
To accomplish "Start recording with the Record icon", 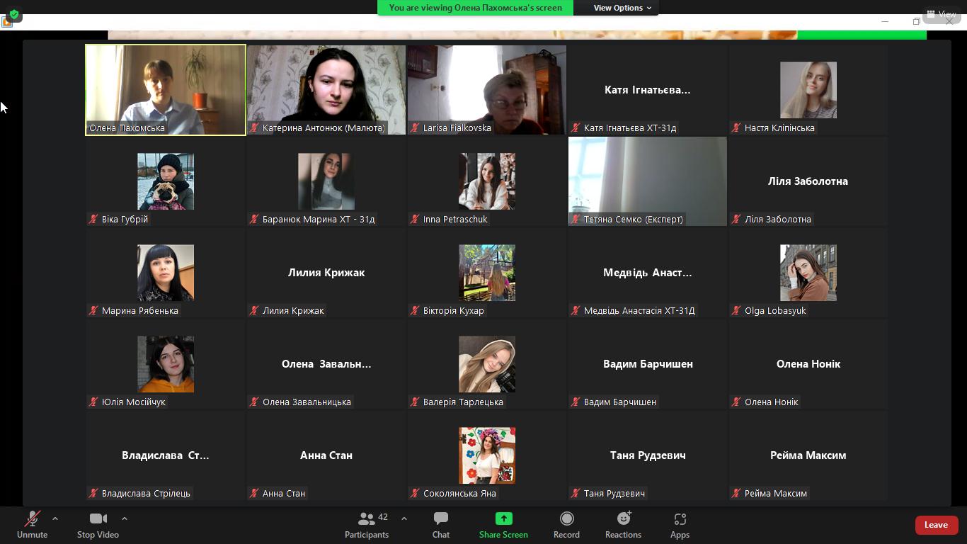I will [566, 524].
